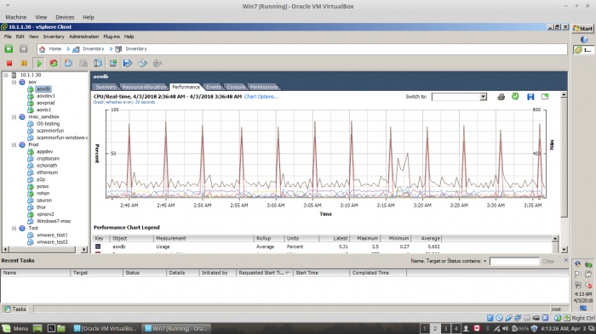Close the Recent Tasks panel
Screen dimensions: 596x334
(x=566, y=260)
